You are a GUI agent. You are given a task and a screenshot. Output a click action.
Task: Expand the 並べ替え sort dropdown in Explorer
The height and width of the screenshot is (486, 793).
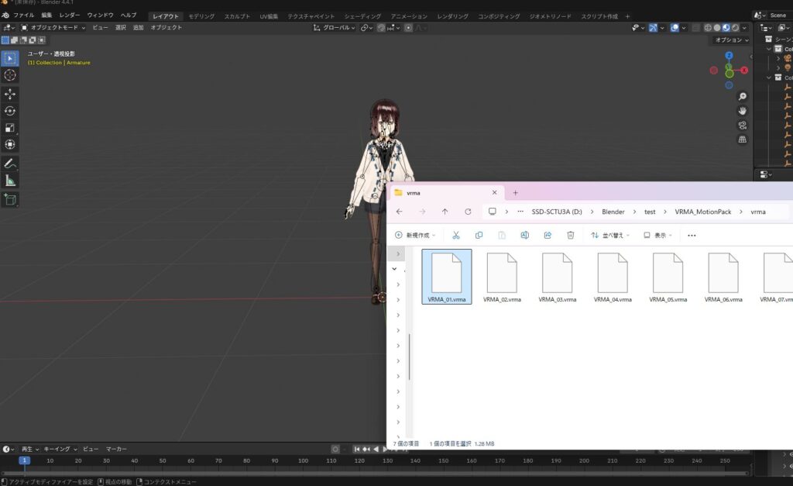point(610,235)
